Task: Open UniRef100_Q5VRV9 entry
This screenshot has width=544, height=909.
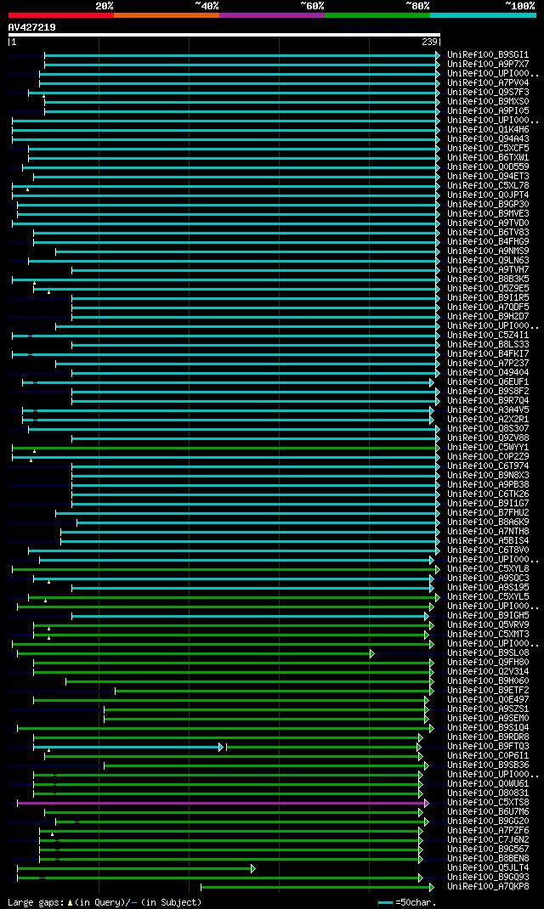Action: coord(488,625)
